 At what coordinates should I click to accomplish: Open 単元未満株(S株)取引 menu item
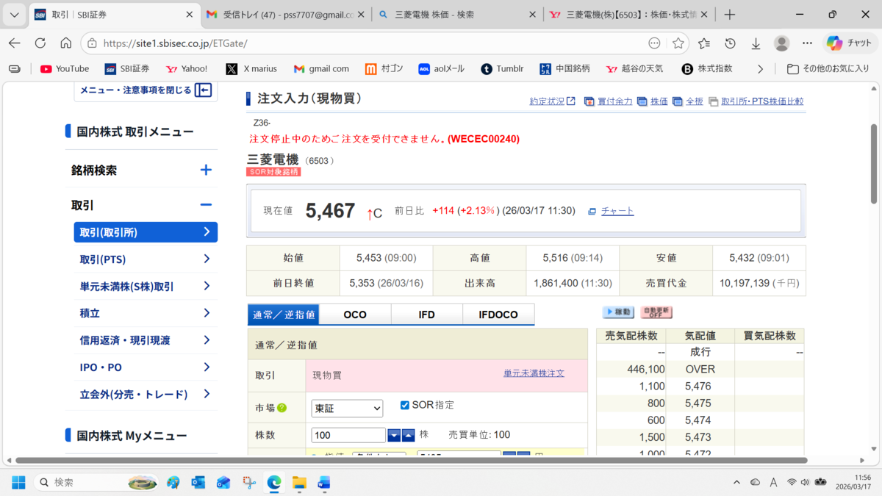146,287
